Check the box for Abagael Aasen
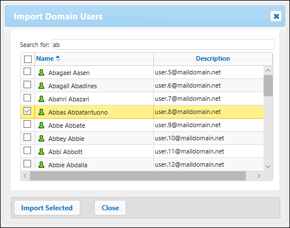 pos(27,72)
